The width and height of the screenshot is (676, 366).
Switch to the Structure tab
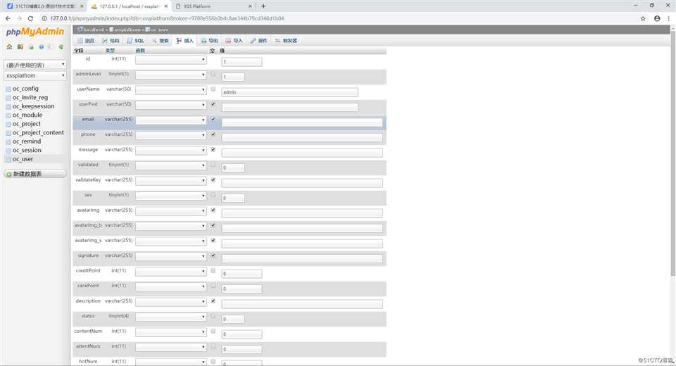[x=111, y=41]
